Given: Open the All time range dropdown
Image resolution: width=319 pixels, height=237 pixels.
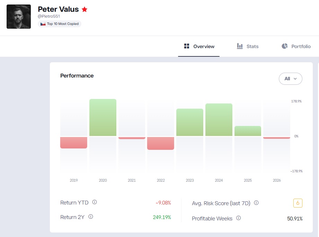Looking at the screenshot, I should (290, 79).
